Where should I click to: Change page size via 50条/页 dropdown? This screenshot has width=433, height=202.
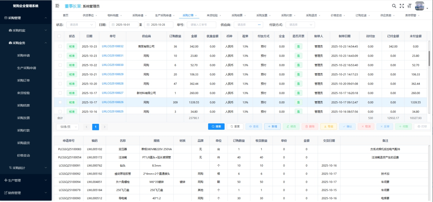pyautogui.click(x=67, y=127)
